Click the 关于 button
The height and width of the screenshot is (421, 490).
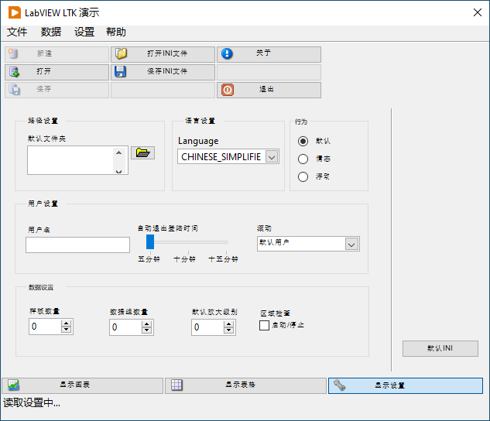coord(269,54)
